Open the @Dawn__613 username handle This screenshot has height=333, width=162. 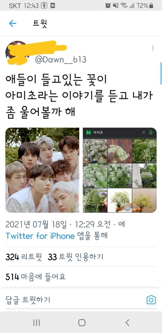click(60, 60)
